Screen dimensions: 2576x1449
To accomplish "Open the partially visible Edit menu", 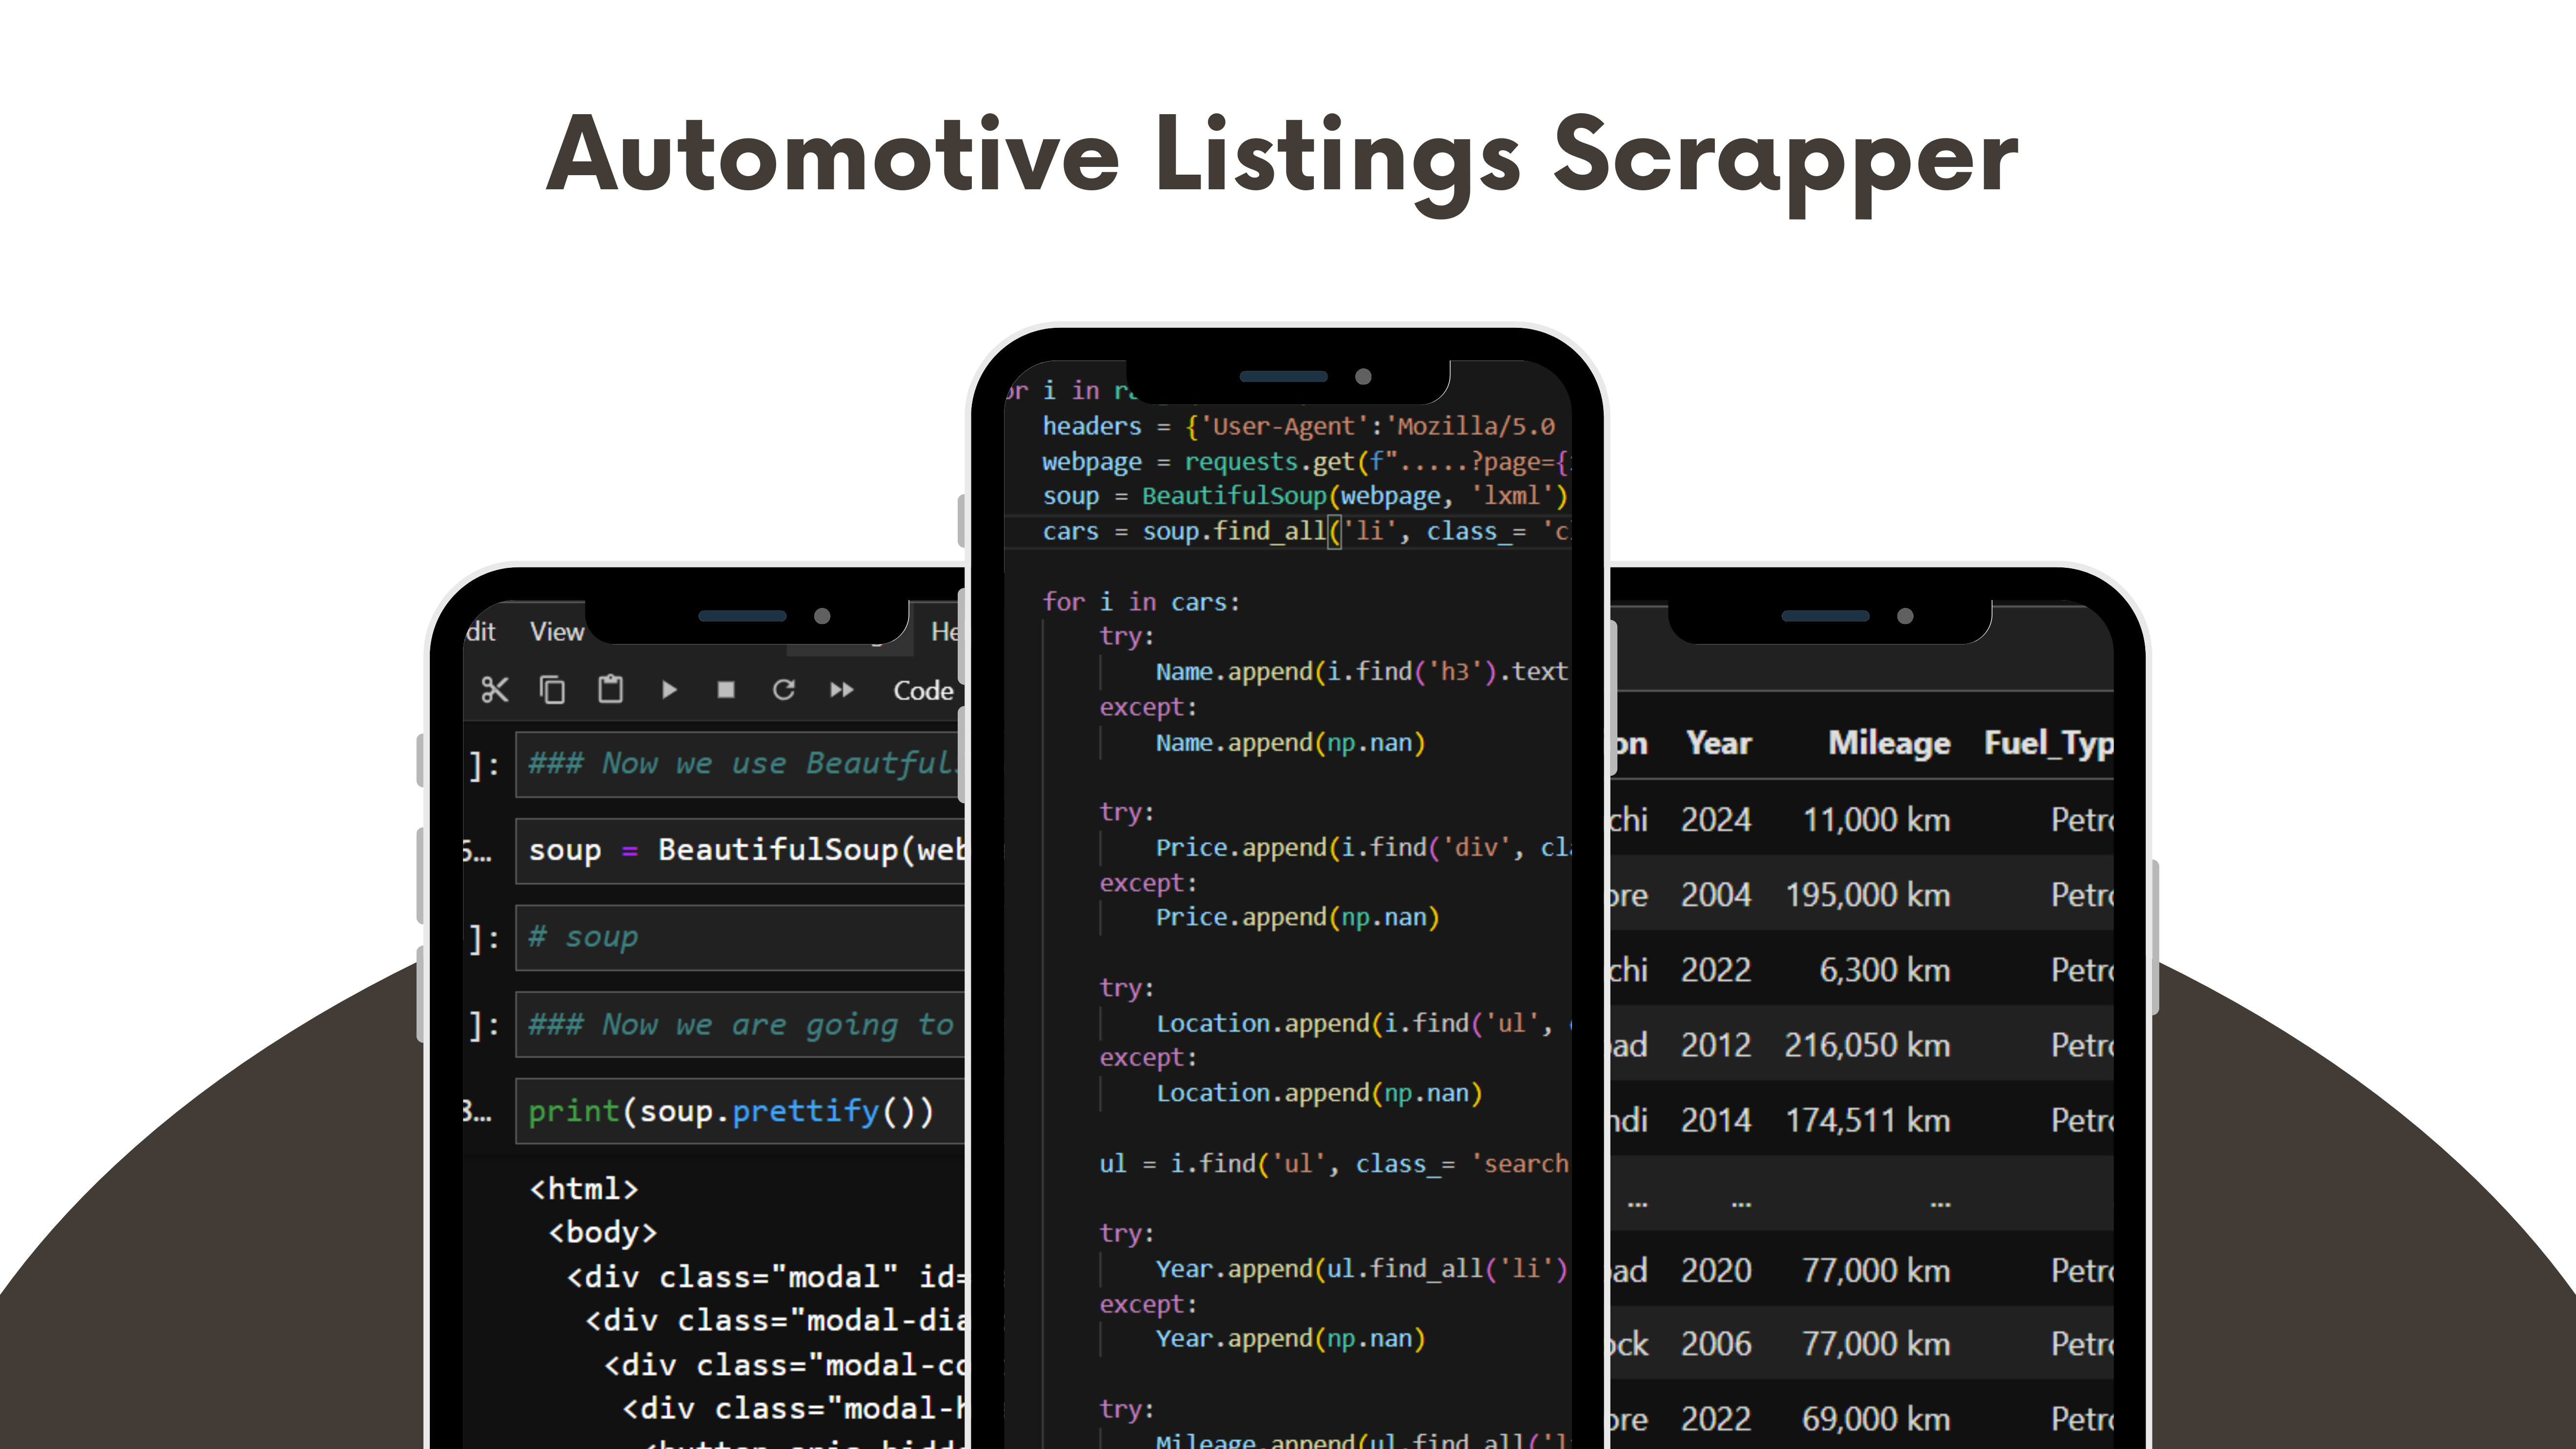I will point(481,632).
